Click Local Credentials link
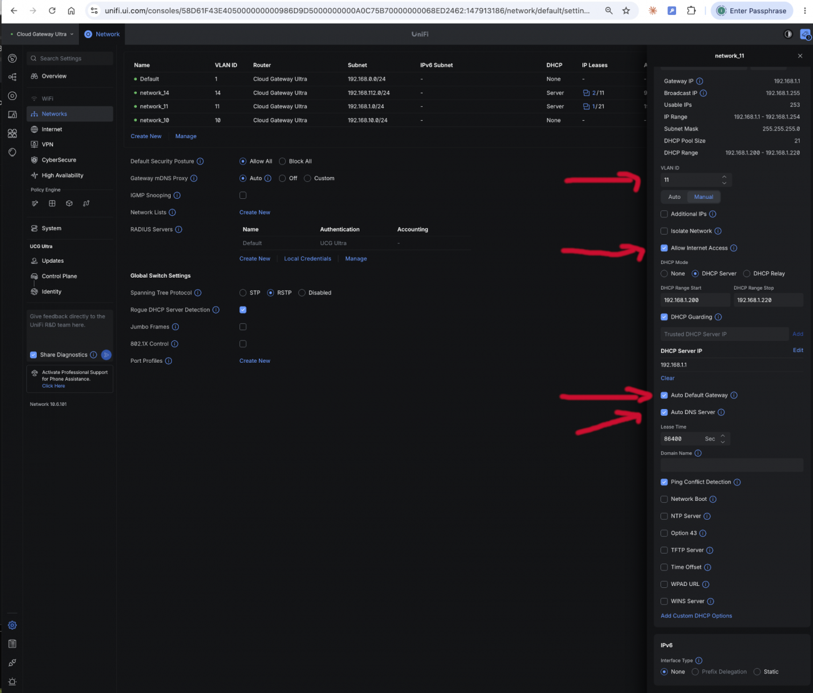This screenshot has height=693, width=813. point(308,259)
